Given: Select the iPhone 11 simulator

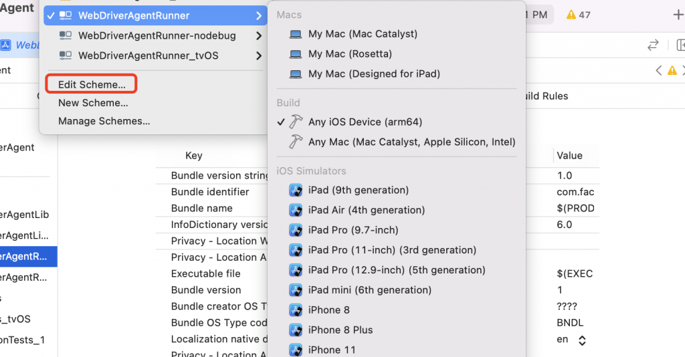Looking at the screenshot, I should (332, 350).
